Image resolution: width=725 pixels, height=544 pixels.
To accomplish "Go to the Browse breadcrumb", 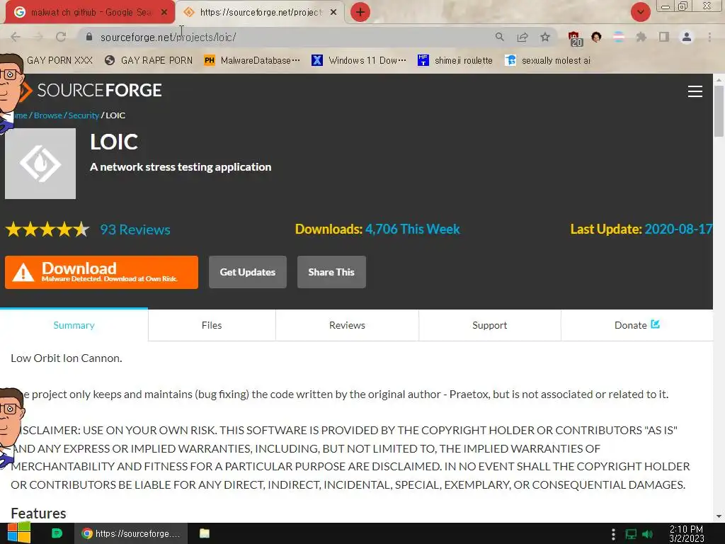I will coord(47,115).
